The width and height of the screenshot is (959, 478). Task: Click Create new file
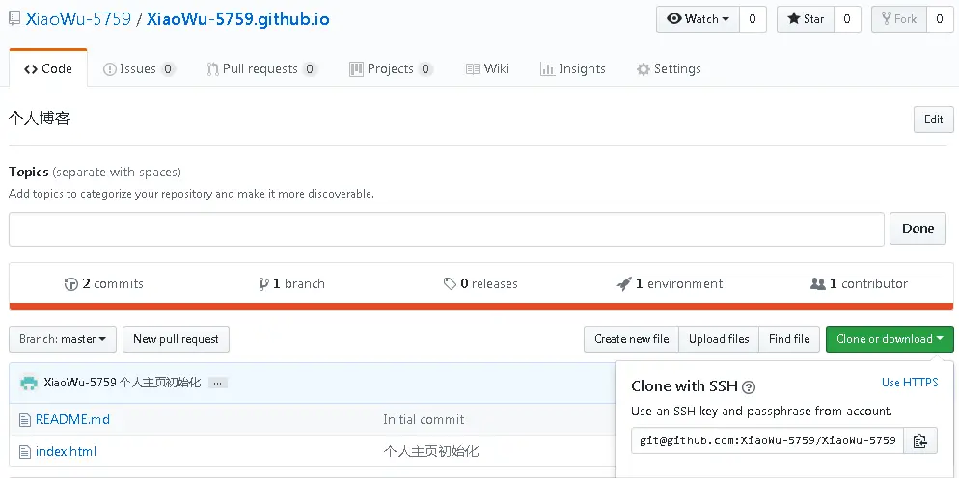click(x=631, y=339)
